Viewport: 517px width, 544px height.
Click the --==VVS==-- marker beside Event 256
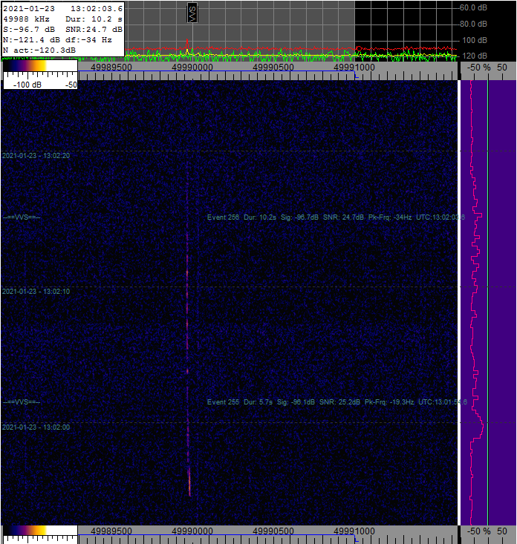[22, 217]
